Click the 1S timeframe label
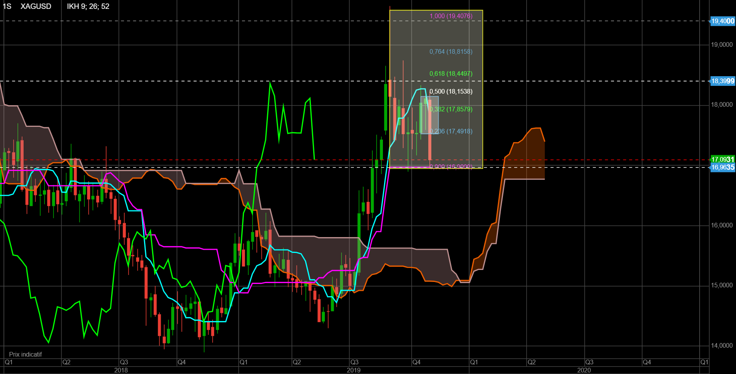 [x=7, y=7]
